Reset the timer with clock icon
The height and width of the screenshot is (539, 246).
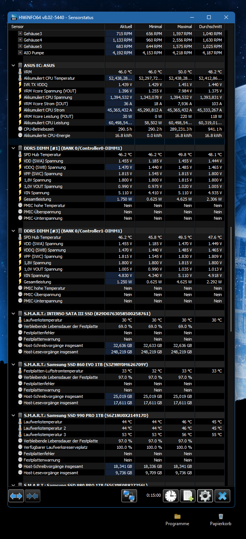[171, 496]
